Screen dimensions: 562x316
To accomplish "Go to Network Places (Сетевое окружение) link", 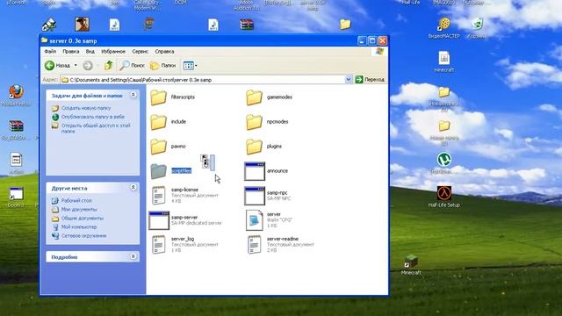I will tap(84, 236).
